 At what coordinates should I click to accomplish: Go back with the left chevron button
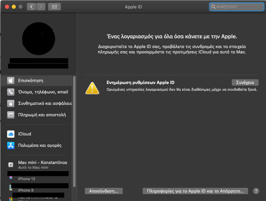click(31, 7)
